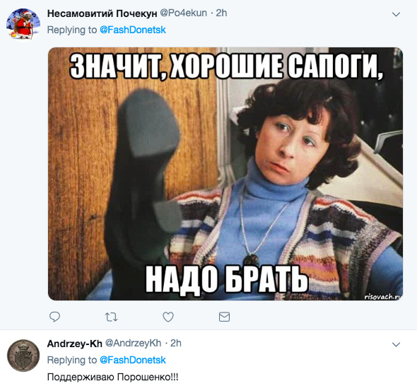Viewport: 417px width, 391px height.
Task: Expand options chevron on Andrzey-Kh's tweet
Action: [397, 344]
